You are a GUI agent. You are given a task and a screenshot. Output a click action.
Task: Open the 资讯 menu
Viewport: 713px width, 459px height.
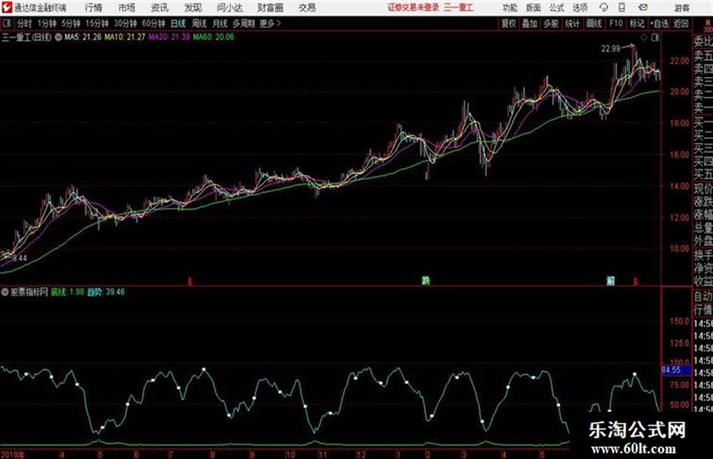point(160,8)
